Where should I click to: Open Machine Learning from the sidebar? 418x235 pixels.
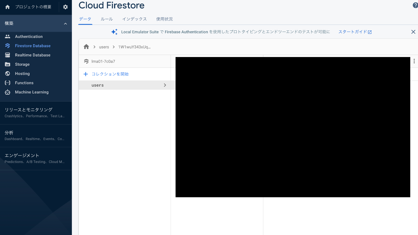point(32,92)
